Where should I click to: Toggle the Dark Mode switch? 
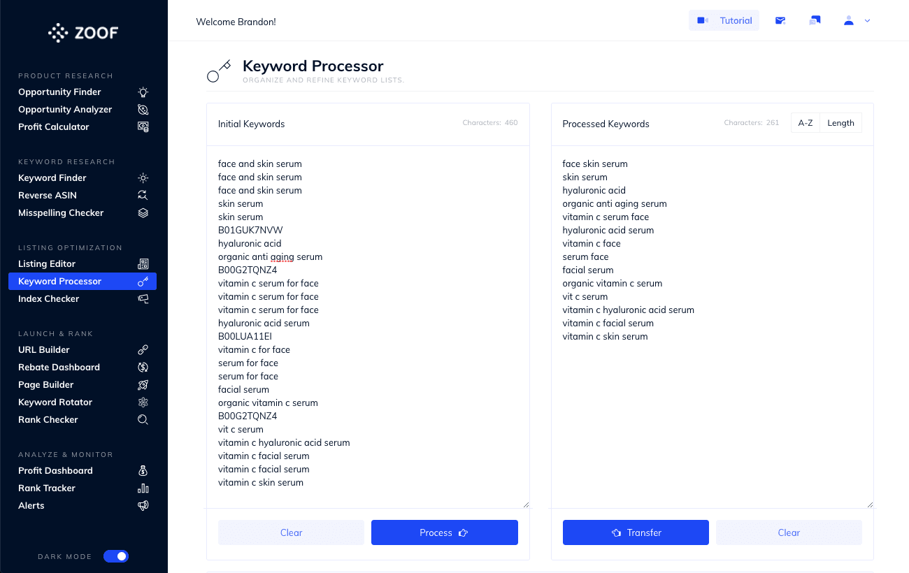pyautogui.click(x=116, y=556)
